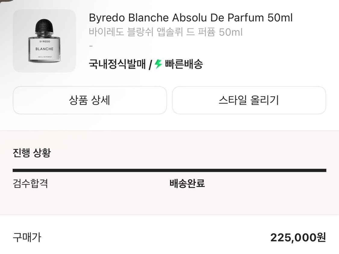Open the 상품 상세 product details page
Image resolution: width=339 pixels, height=254 pixels.
(x=89, y=101)
